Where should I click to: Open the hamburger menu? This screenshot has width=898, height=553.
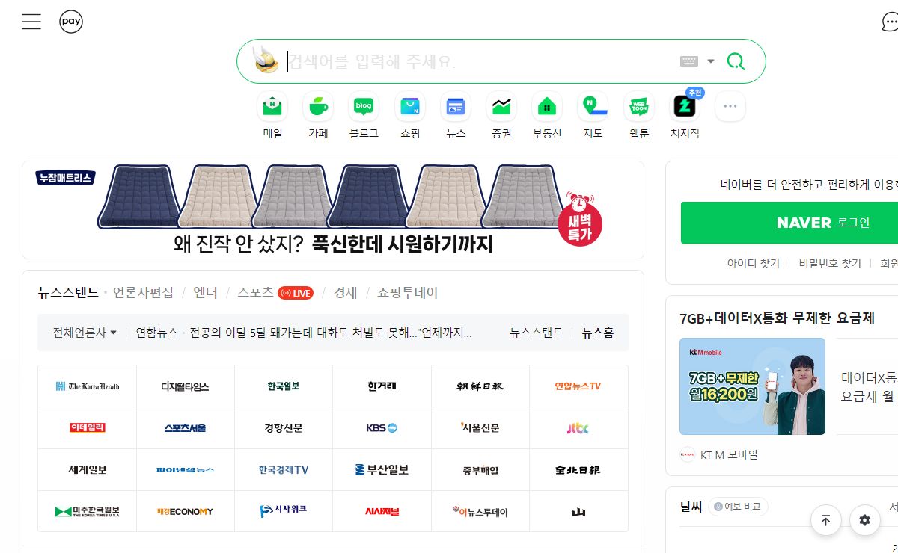(x=31, y=22)
